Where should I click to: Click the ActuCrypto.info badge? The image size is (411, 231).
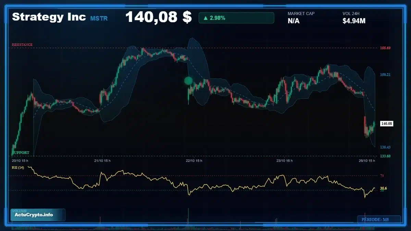[38, 215]
